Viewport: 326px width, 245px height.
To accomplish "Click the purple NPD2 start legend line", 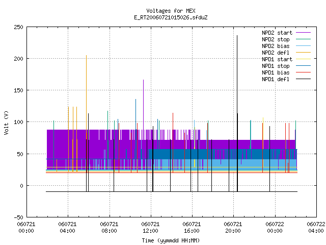I will click(303, 33).
